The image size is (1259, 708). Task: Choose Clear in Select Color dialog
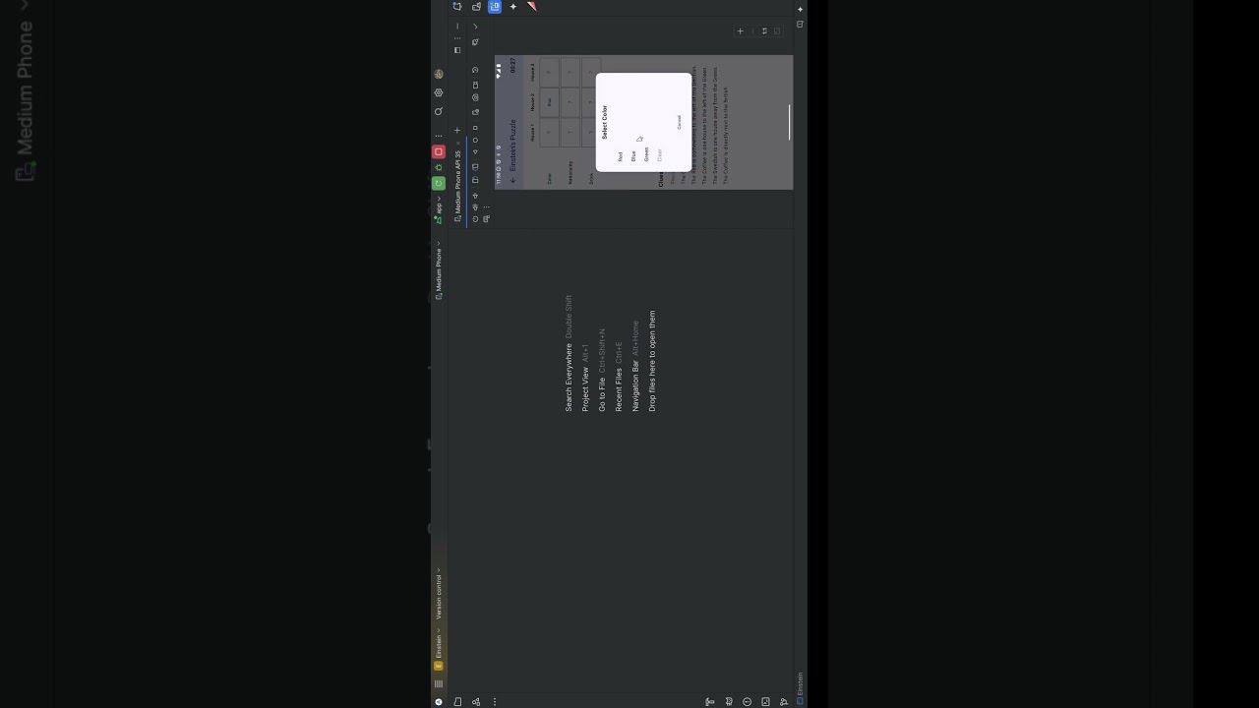pyautogui.click(x=659, y=154)
